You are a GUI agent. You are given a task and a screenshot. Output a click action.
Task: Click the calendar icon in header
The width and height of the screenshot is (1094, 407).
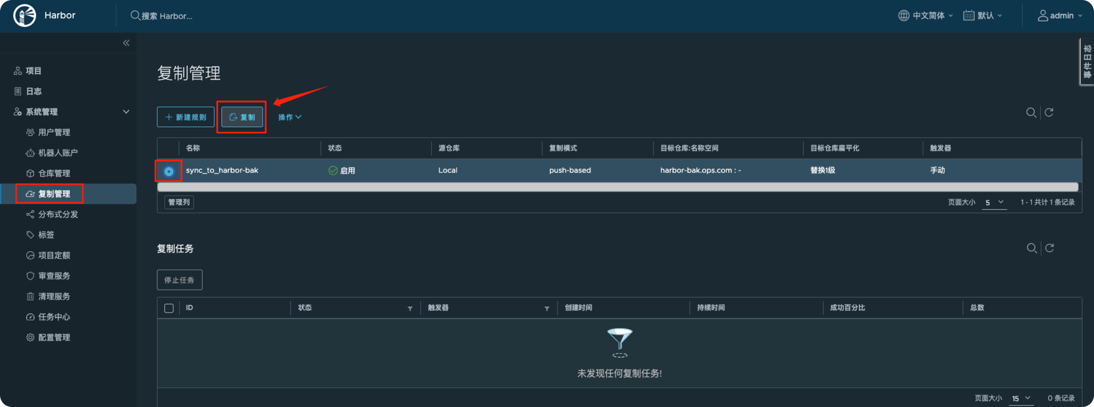pos(969,15)
